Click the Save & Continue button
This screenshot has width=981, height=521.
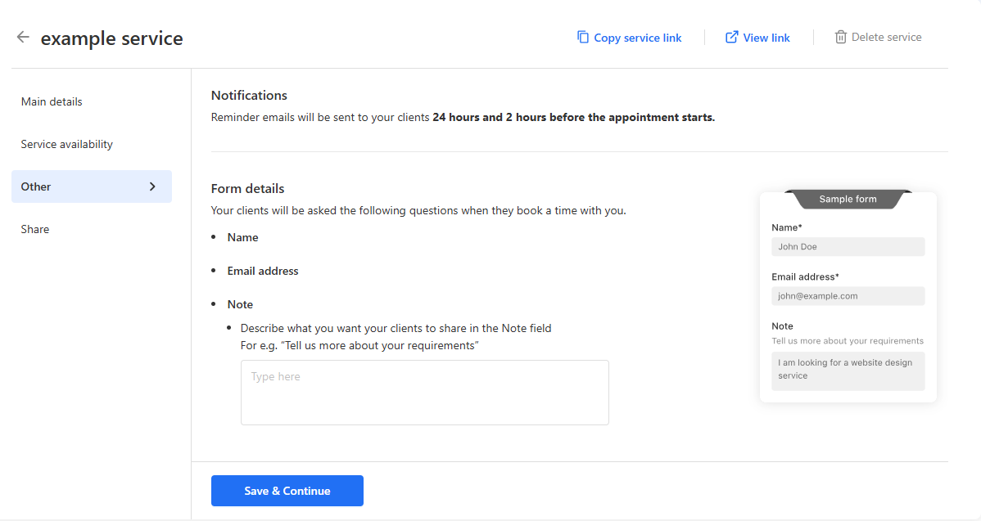tap(287, 491)
